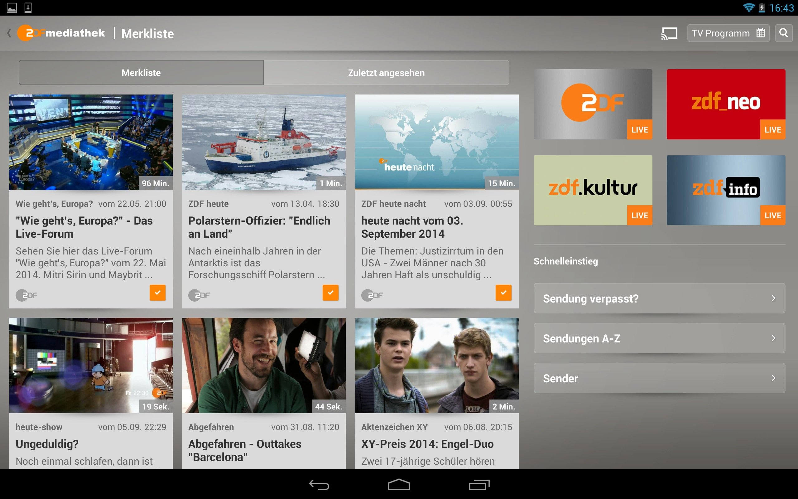
Task: Open the Ungeduldig? title
Action: click(47, 444)
